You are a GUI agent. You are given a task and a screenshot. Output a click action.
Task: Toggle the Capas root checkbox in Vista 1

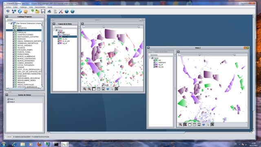[x=56, y=30]
